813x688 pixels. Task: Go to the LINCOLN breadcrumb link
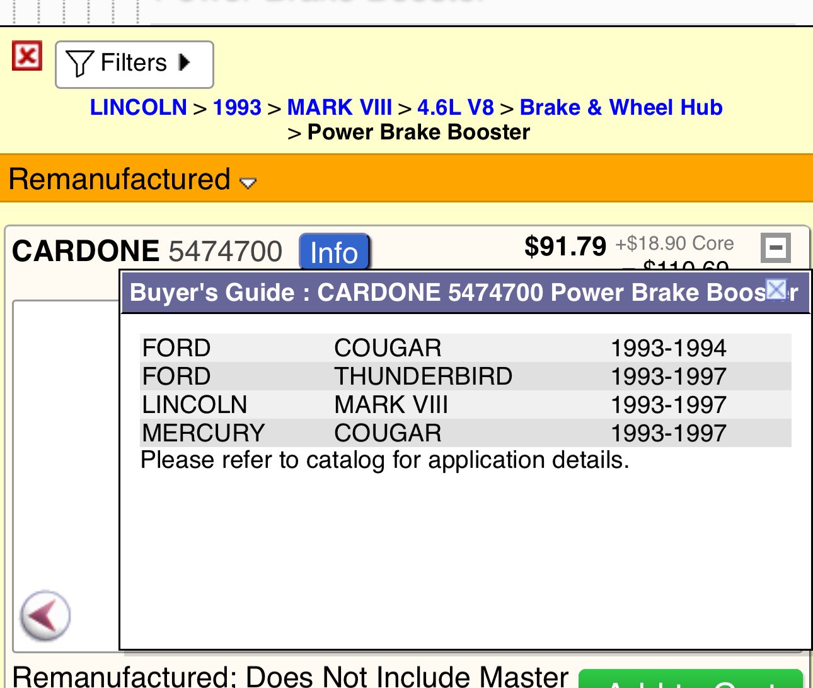[139, 108]
